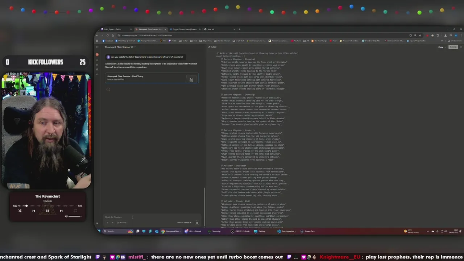The width and height of the screenshot is (464, 261).
Task: Switch to the Echo_Esports Twitch tab
Action: 117,29
